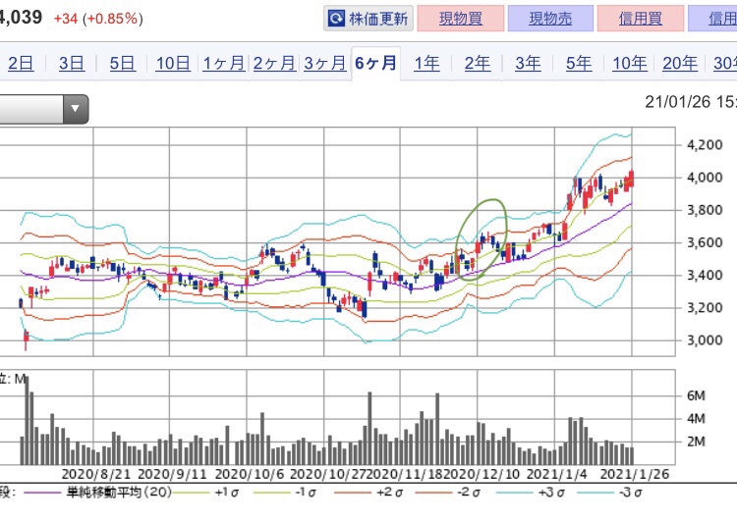
Task: Select the 3日 period tab
Action: click(x=72, y=64)
